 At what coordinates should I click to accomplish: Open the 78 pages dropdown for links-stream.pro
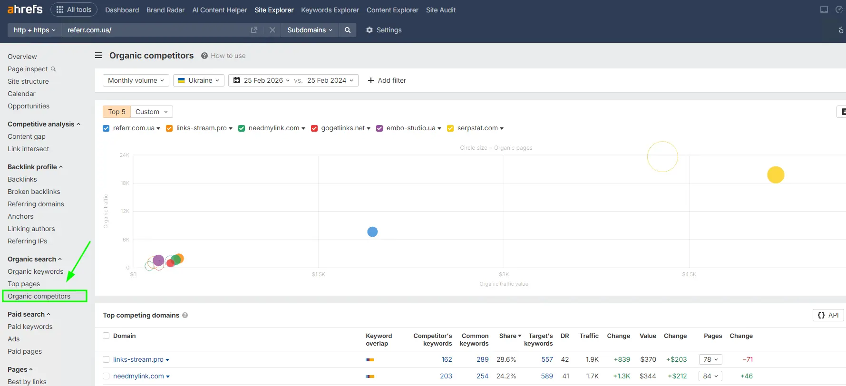pyautogui.click(x=710, y=359)
